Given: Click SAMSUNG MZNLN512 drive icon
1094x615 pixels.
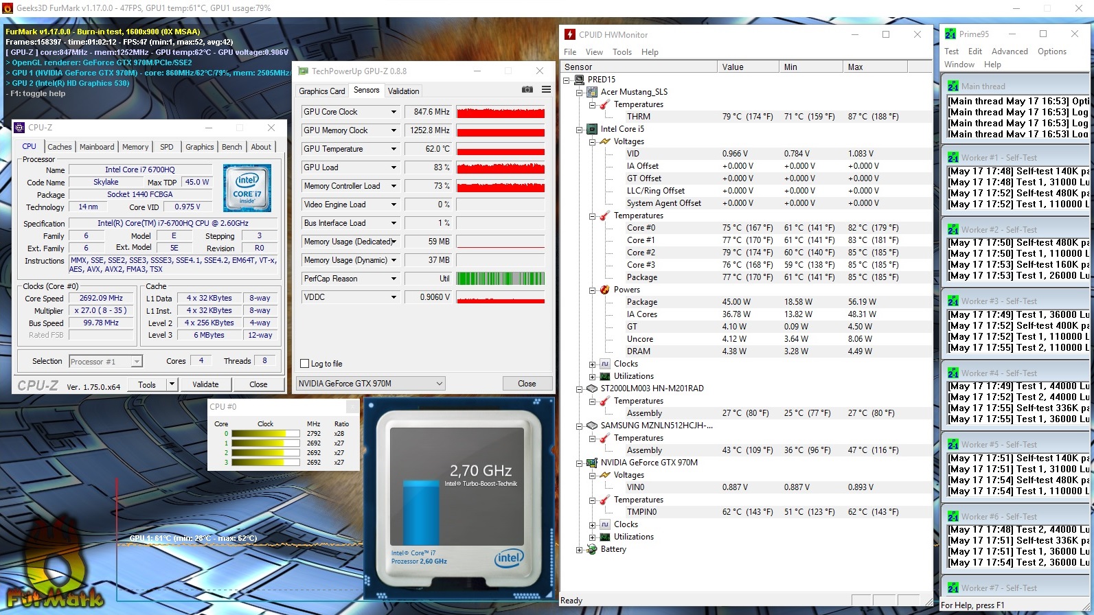Looking at the screenshot, I should (592, 426).
